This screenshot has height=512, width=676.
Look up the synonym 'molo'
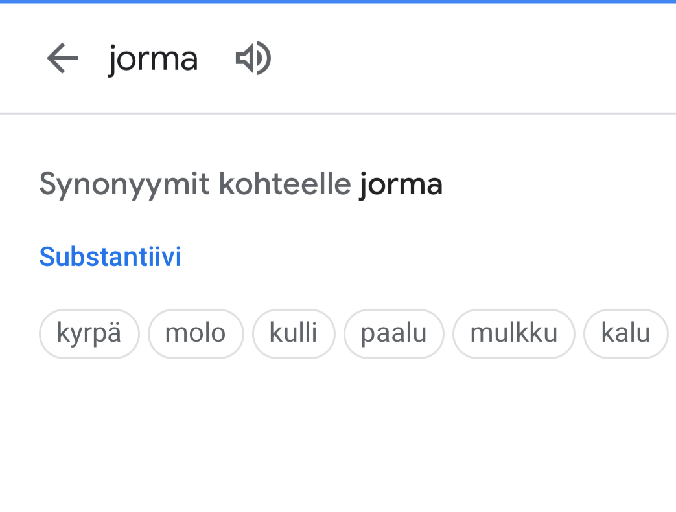[196, 333]
